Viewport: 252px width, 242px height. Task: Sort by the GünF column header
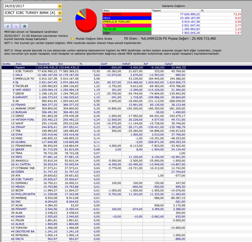tap(111, 64)
